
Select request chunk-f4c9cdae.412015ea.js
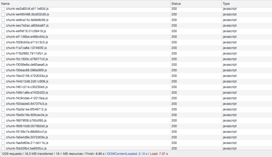[136, 98]
